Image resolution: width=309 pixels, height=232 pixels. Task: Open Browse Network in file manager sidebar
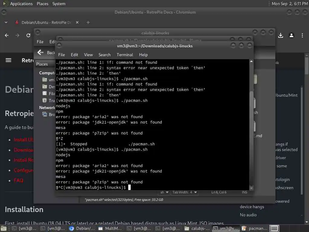(x=49, y=114)
